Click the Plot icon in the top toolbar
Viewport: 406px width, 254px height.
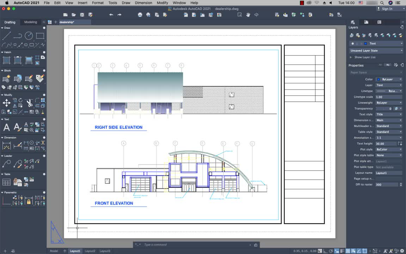[140, 15]
